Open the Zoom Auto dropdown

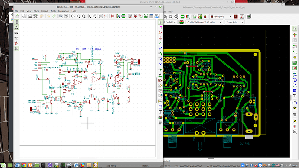point(235,22)
